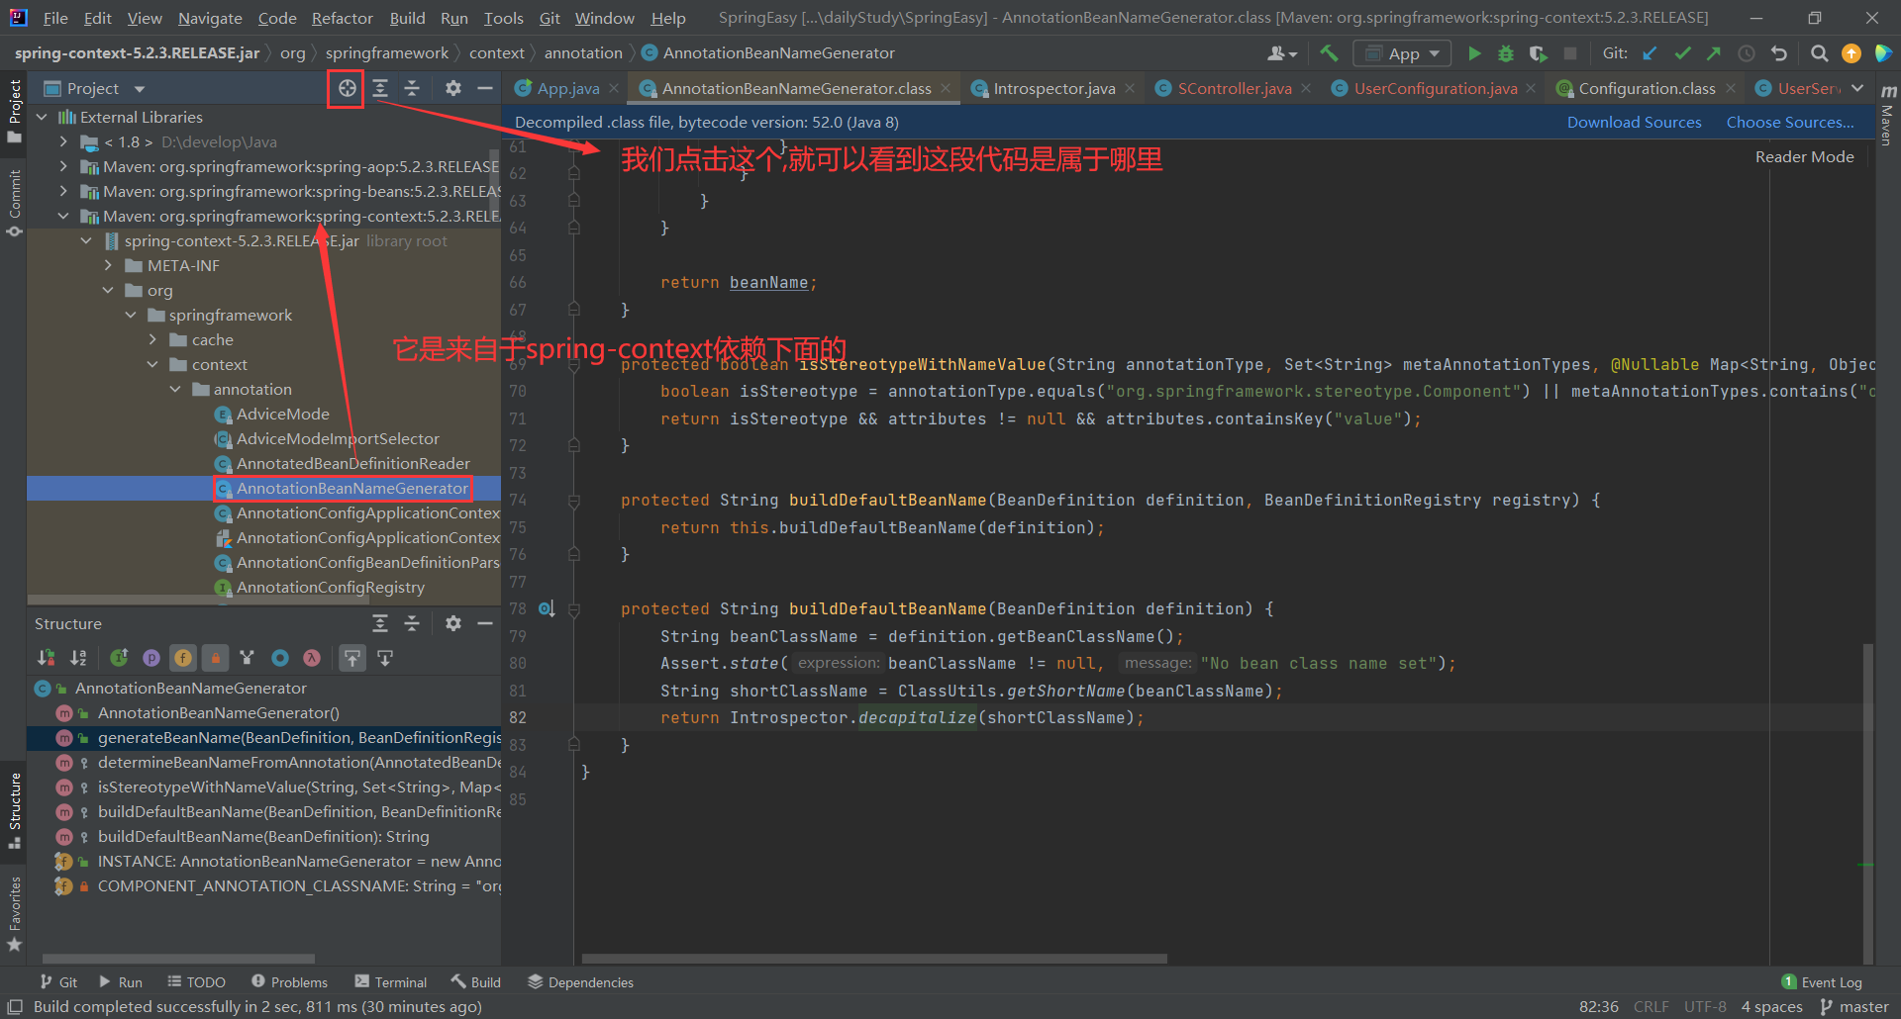Collapse the annotation package folder

(175, 389)
